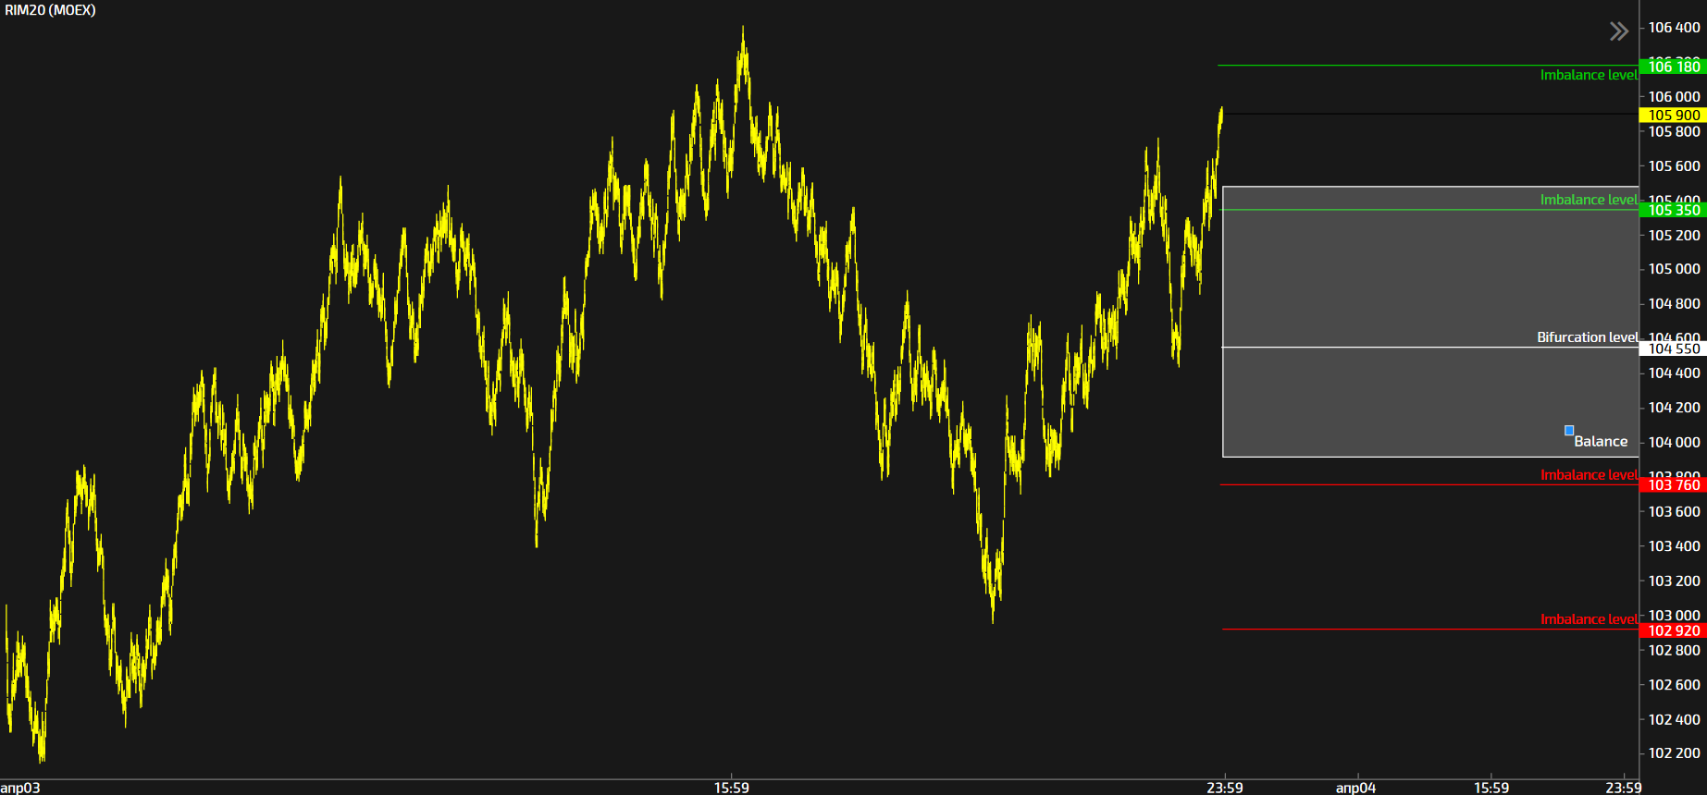Select the 105 800 price axis label
The image size is (1707, 795).
[x=1675, y=131]
